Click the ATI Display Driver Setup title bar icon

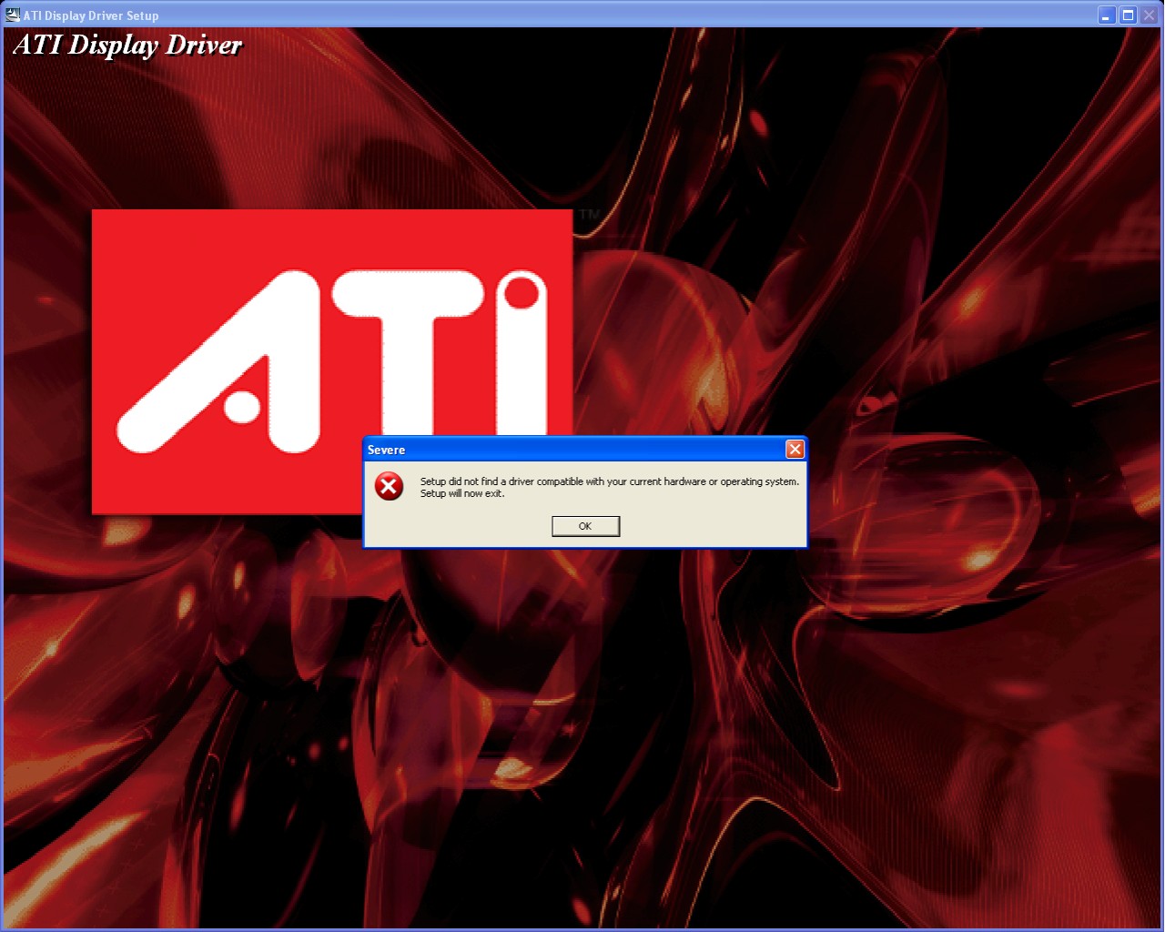(13, 15)
